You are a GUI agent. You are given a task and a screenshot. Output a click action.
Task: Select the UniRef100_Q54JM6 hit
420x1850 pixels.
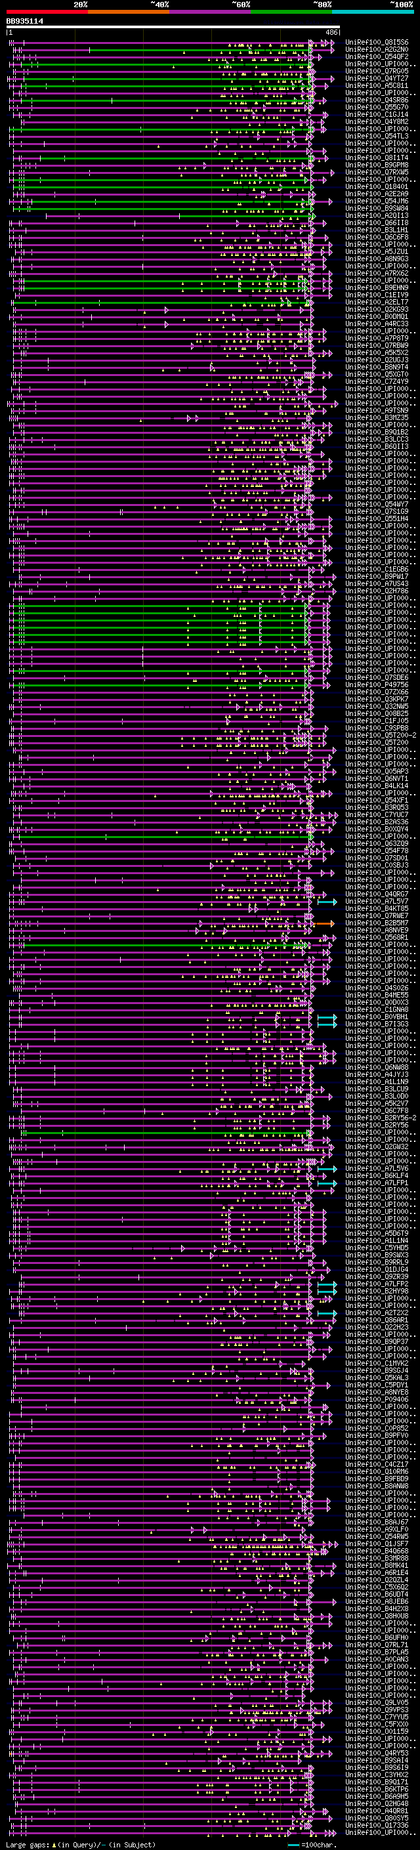376,201
